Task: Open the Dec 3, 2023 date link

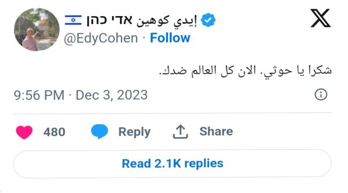Action: pos(112,95)
